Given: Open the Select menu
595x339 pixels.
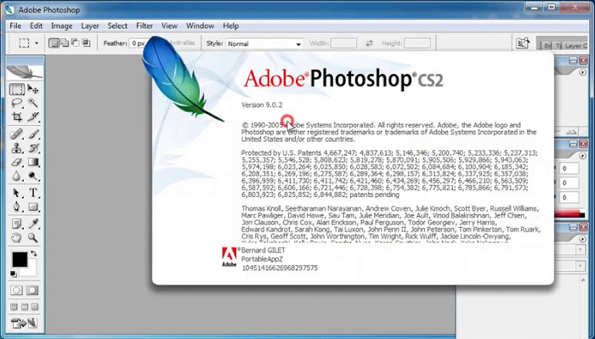Looking at the screenshot, I should (117, 25).
